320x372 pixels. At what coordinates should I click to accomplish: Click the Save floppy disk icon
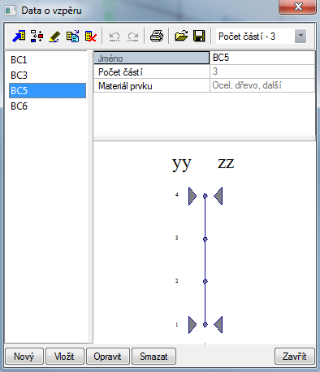(x=199, y=36)
